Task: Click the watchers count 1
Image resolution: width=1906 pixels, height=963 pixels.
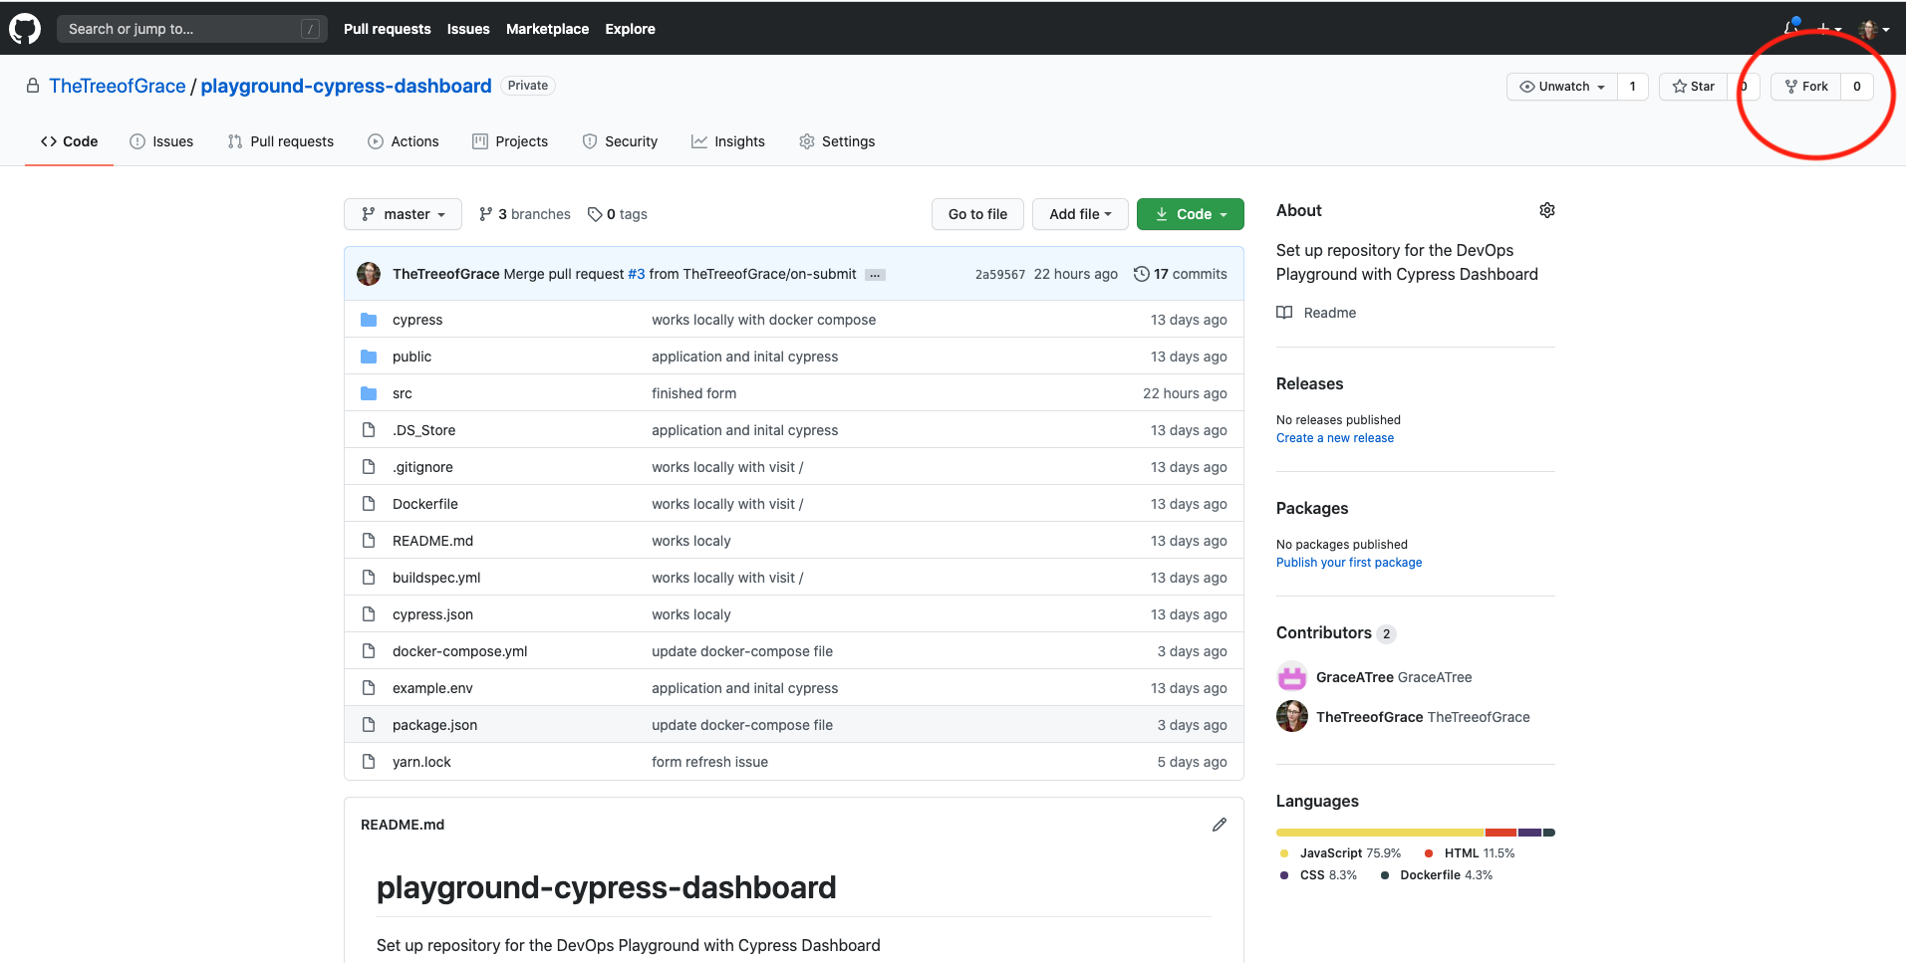Action: click(x=1632, y=87)
